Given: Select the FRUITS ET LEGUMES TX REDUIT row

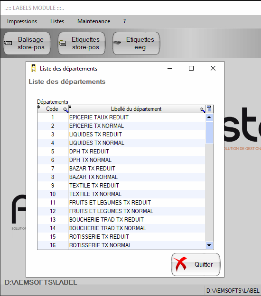Looking at the screenshot, I should coord(121,203).
